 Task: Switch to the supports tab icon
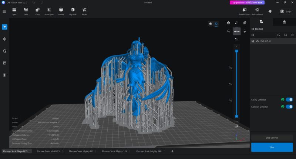[284, 22]
